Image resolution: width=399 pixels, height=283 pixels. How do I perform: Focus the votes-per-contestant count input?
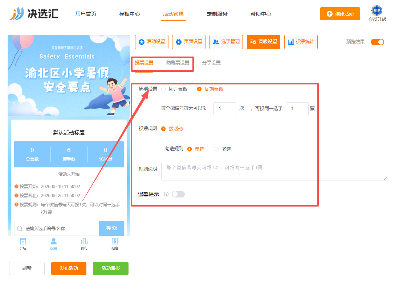pos(297,108)
